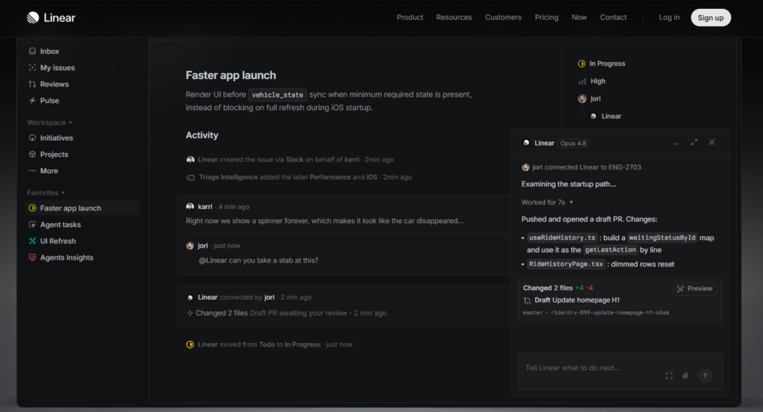Click the draft pull request icon
Viewport: 763px width, 412px height.
coord(527,300)
